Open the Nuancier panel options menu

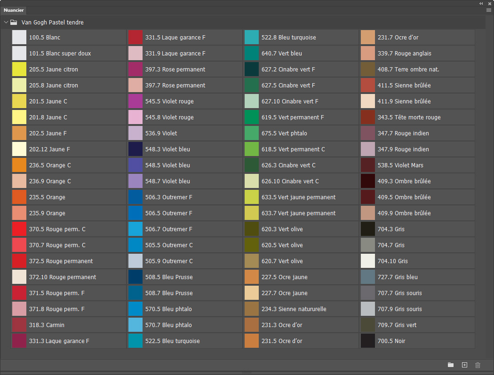(489, 10)
